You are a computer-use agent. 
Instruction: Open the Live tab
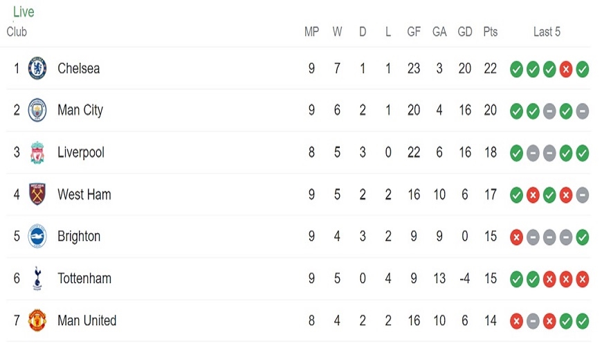24,12
